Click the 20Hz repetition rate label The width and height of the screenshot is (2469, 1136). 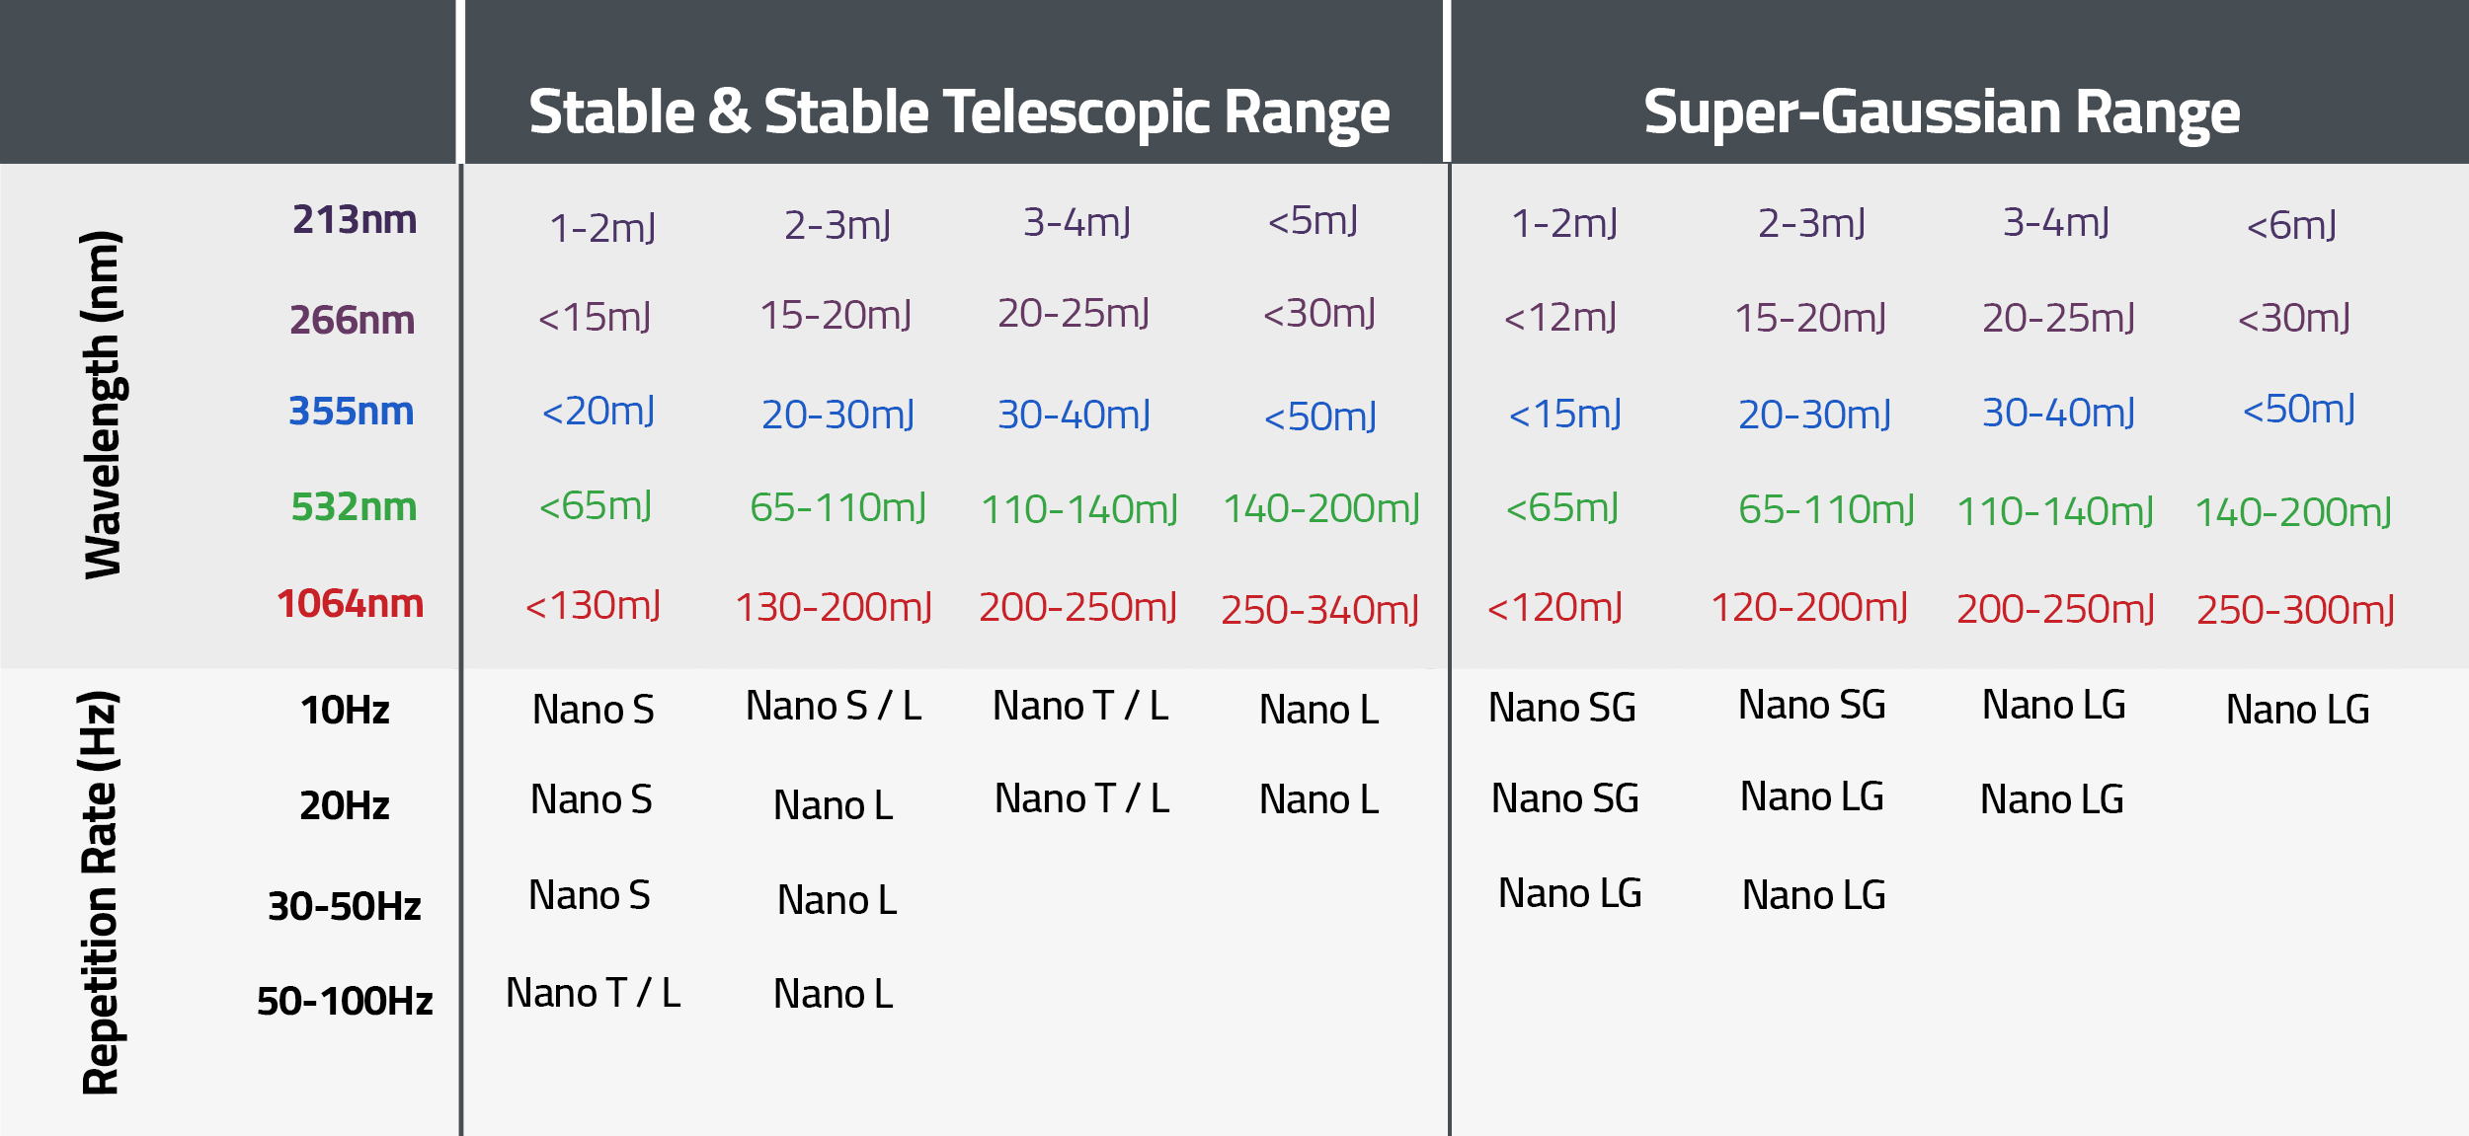point(345,805)
